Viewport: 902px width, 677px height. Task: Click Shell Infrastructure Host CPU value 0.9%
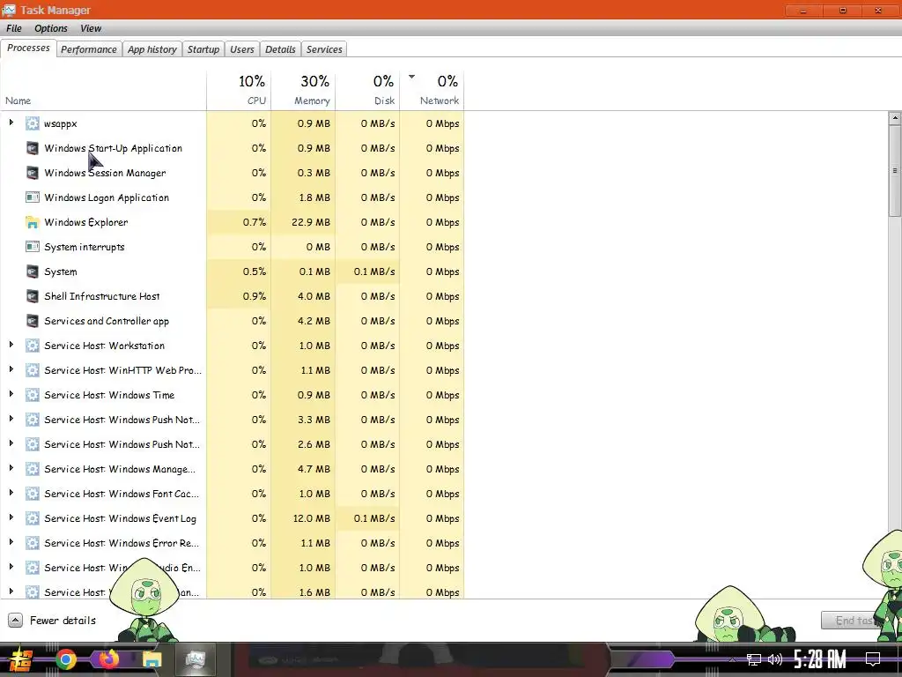(255, 296)
